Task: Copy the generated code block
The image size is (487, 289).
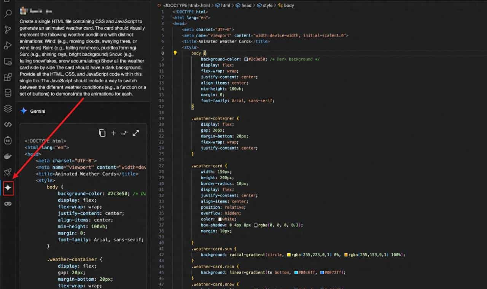Action: click(102, 133)
